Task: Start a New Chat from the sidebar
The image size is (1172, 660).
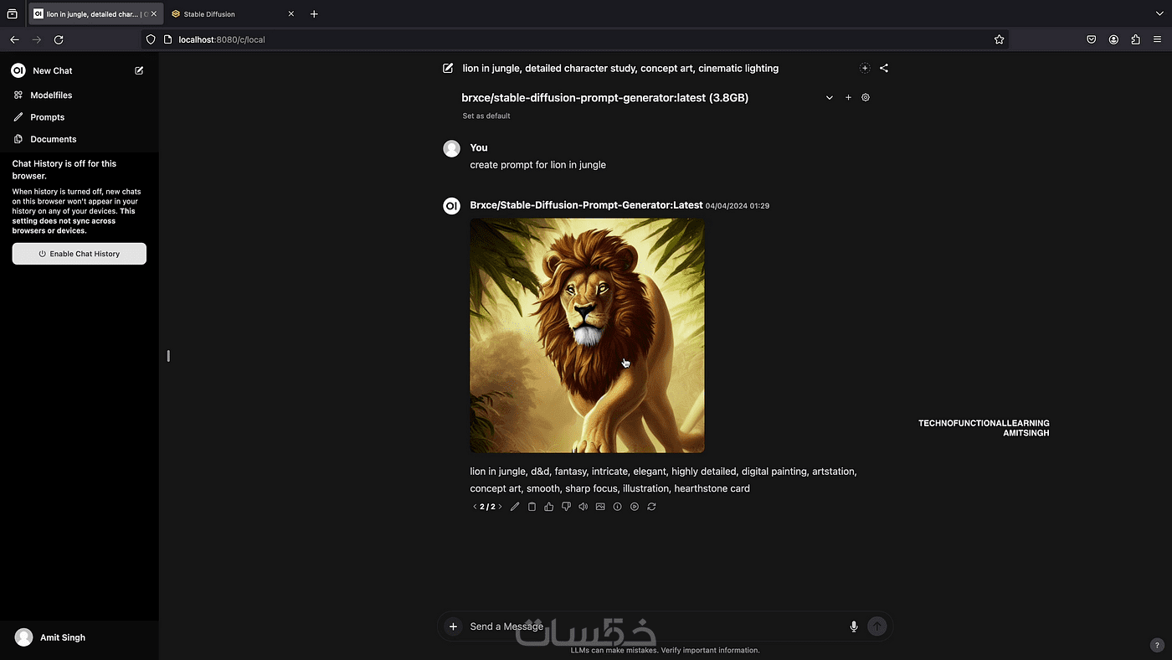Action: [x=53, y=71]
